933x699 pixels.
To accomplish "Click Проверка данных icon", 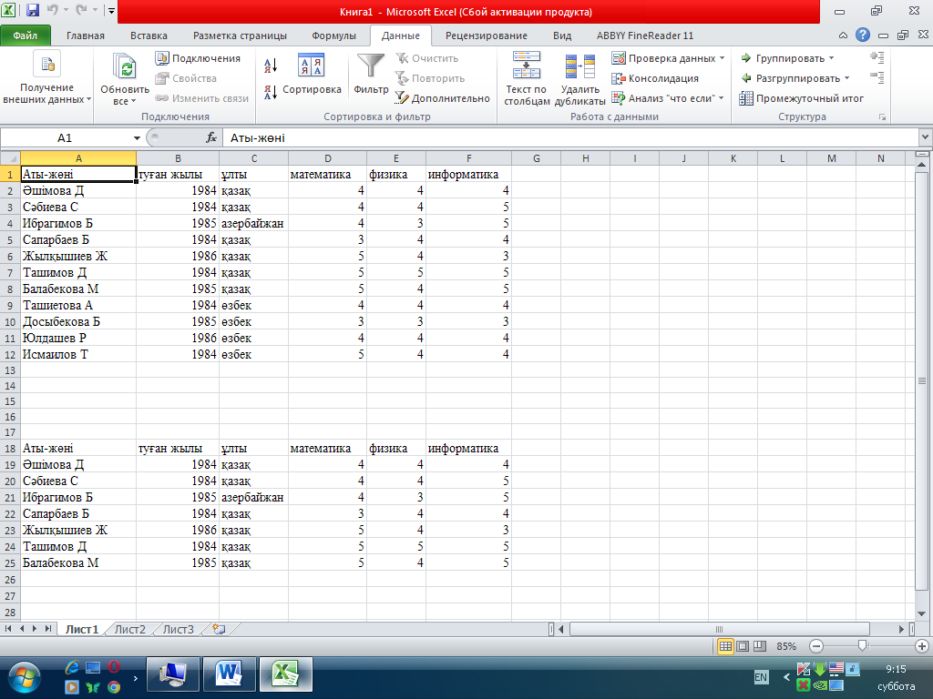I will [619, 58].
